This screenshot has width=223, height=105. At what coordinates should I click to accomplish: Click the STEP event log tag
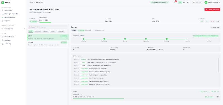pyautogui.click(x=83, y=66)
